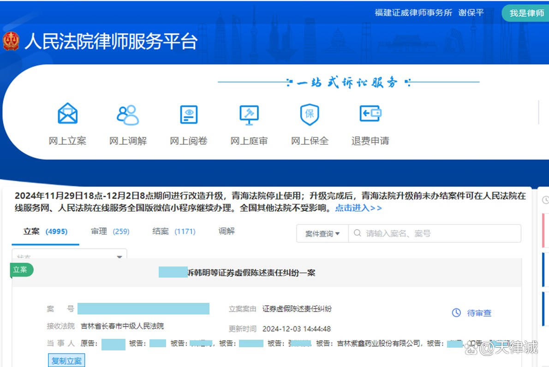Select the 调解 tab
The image size is (549, 367).
pyautogui.click(x=226, y=231)
